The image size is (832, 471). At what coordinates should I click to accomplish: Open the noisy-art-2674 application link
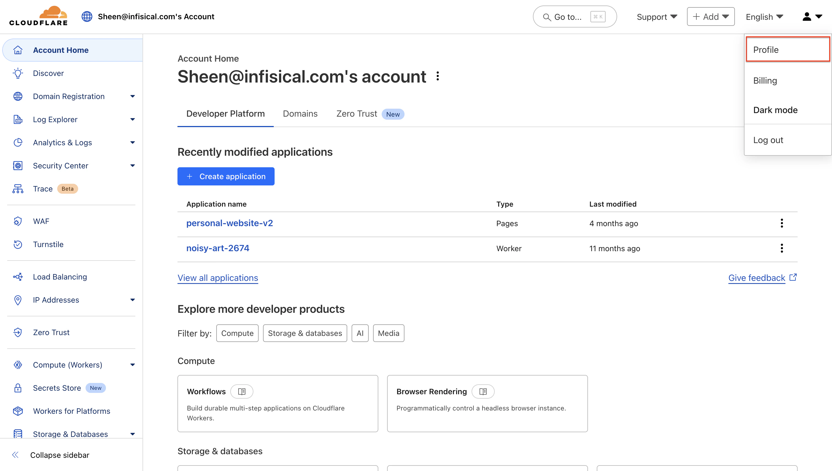[x=218, y=248]
